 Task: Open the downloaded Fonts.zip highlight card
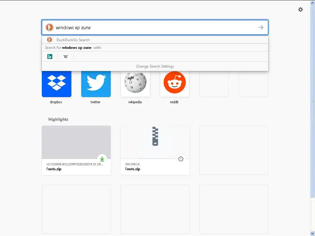(x=76, y=150)
